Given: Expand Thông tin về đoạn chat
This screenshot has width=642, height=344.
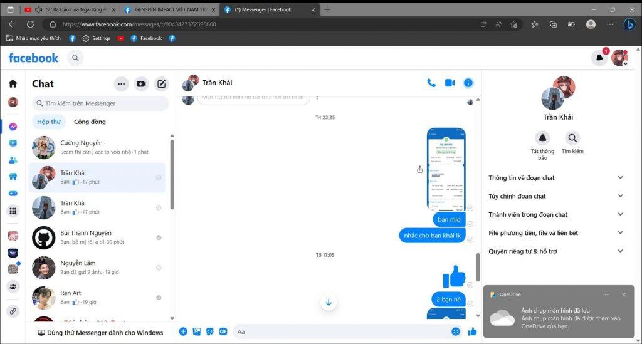Looking at the screenshot, I should pos(555,178).
